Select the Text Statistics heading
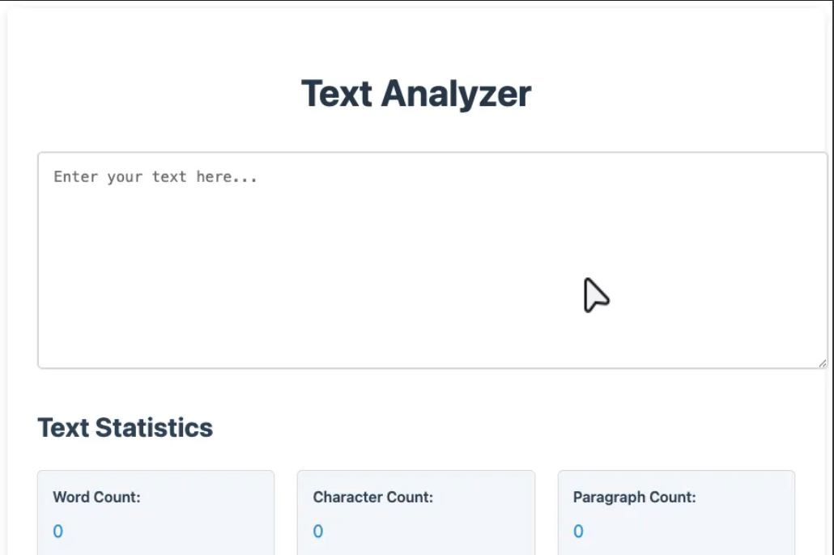The width and height of the screenshot is (834, 555). click(125, 427)
